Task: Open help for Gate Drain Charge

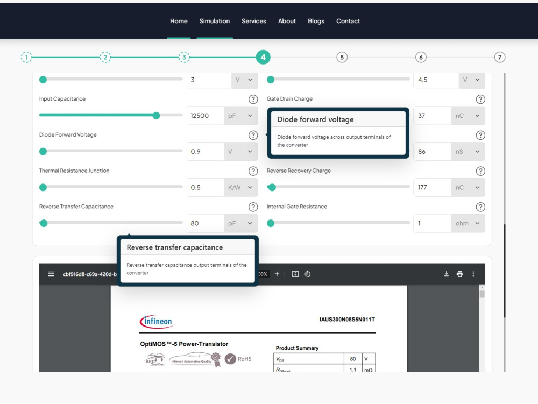Action: pyautogui.click(x=480, y=99)
